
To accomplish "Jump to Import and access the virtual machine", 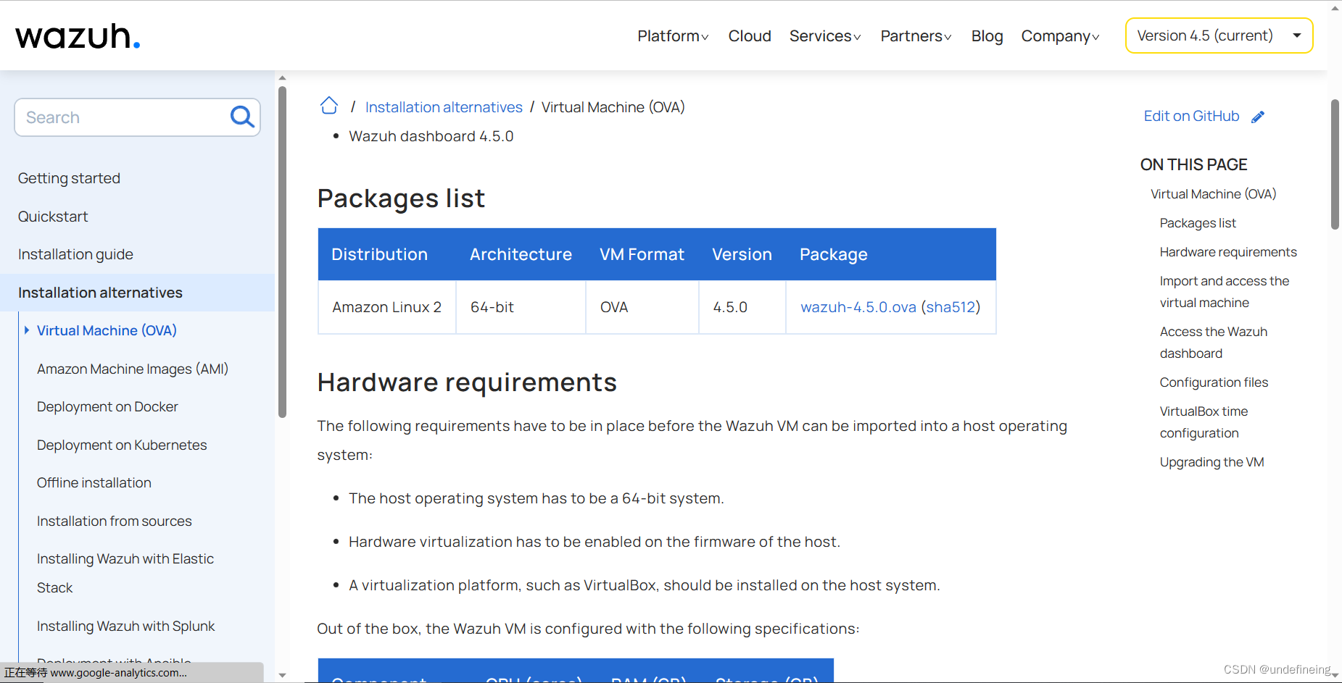I will 1225,292.
